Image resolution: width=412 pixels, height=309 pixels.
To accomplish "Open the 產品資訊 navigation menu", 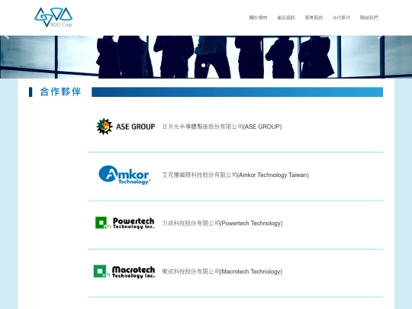I will [286, 18].
